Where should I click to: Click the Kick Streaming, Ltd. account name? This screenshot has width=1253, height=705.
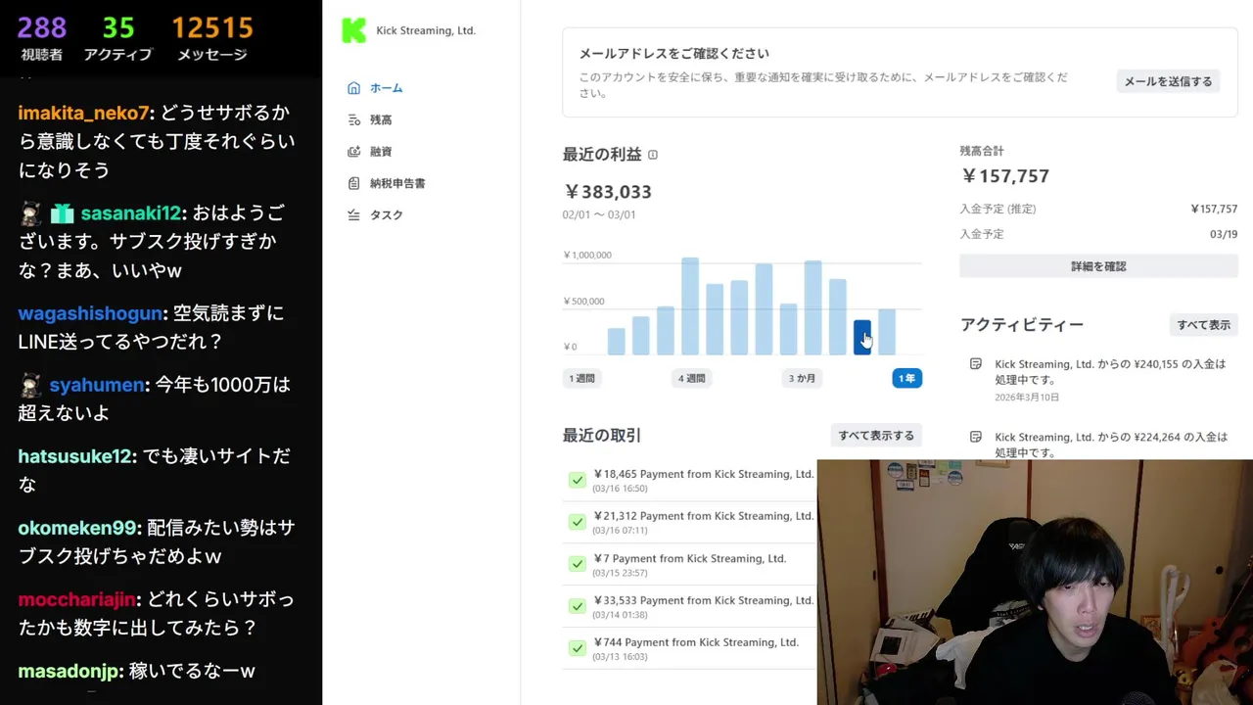coord(426,30)
